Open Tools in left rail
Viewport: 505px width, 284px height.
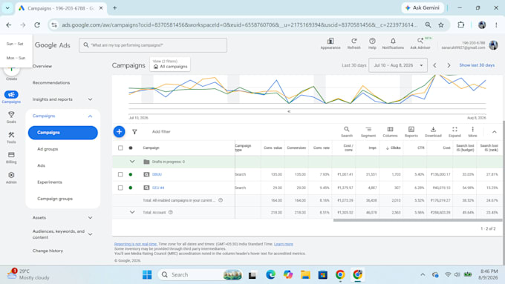pyautogui.click(x=11, y=137)
